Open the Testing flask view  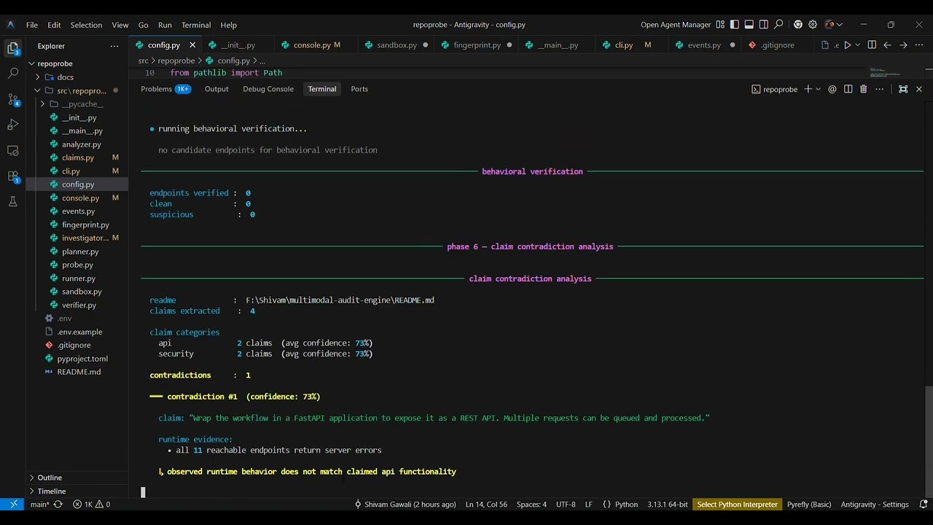[x=12, y=202]
